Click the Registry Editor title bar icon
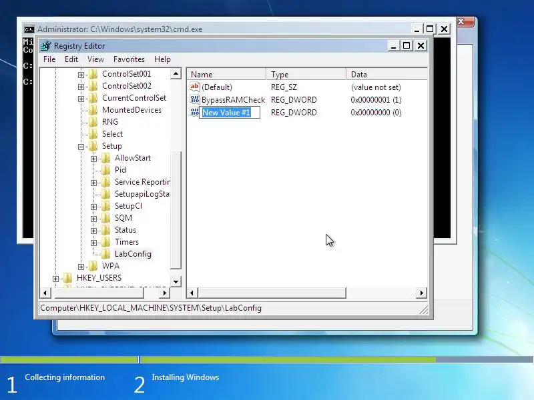This screenshot has height=400, width=534. coord(45,45)
